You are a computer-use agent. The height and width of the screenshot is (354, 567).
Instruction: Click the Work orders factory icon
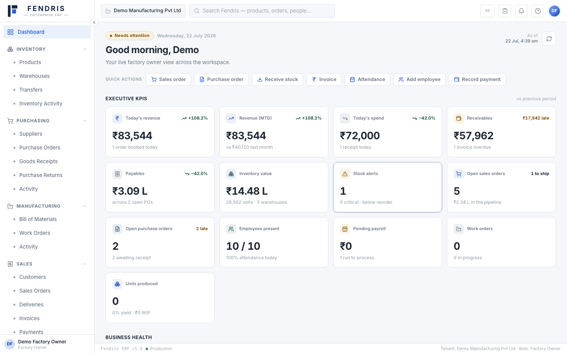click(459, 229)
